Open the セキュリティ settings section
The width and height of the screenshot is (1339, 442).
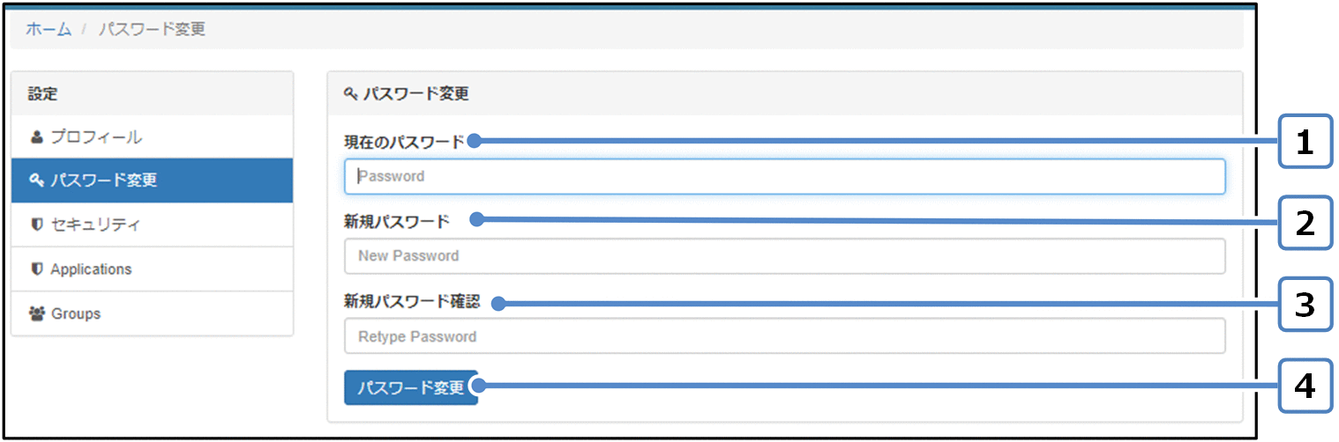tap(153, 225)
